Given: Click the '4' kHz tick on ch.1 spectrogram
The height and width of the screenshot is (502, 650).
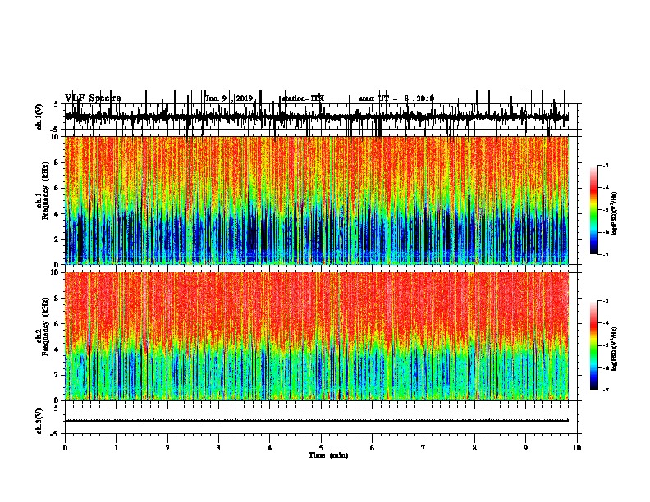Looking at the screenshot, I should coord(57,214).
